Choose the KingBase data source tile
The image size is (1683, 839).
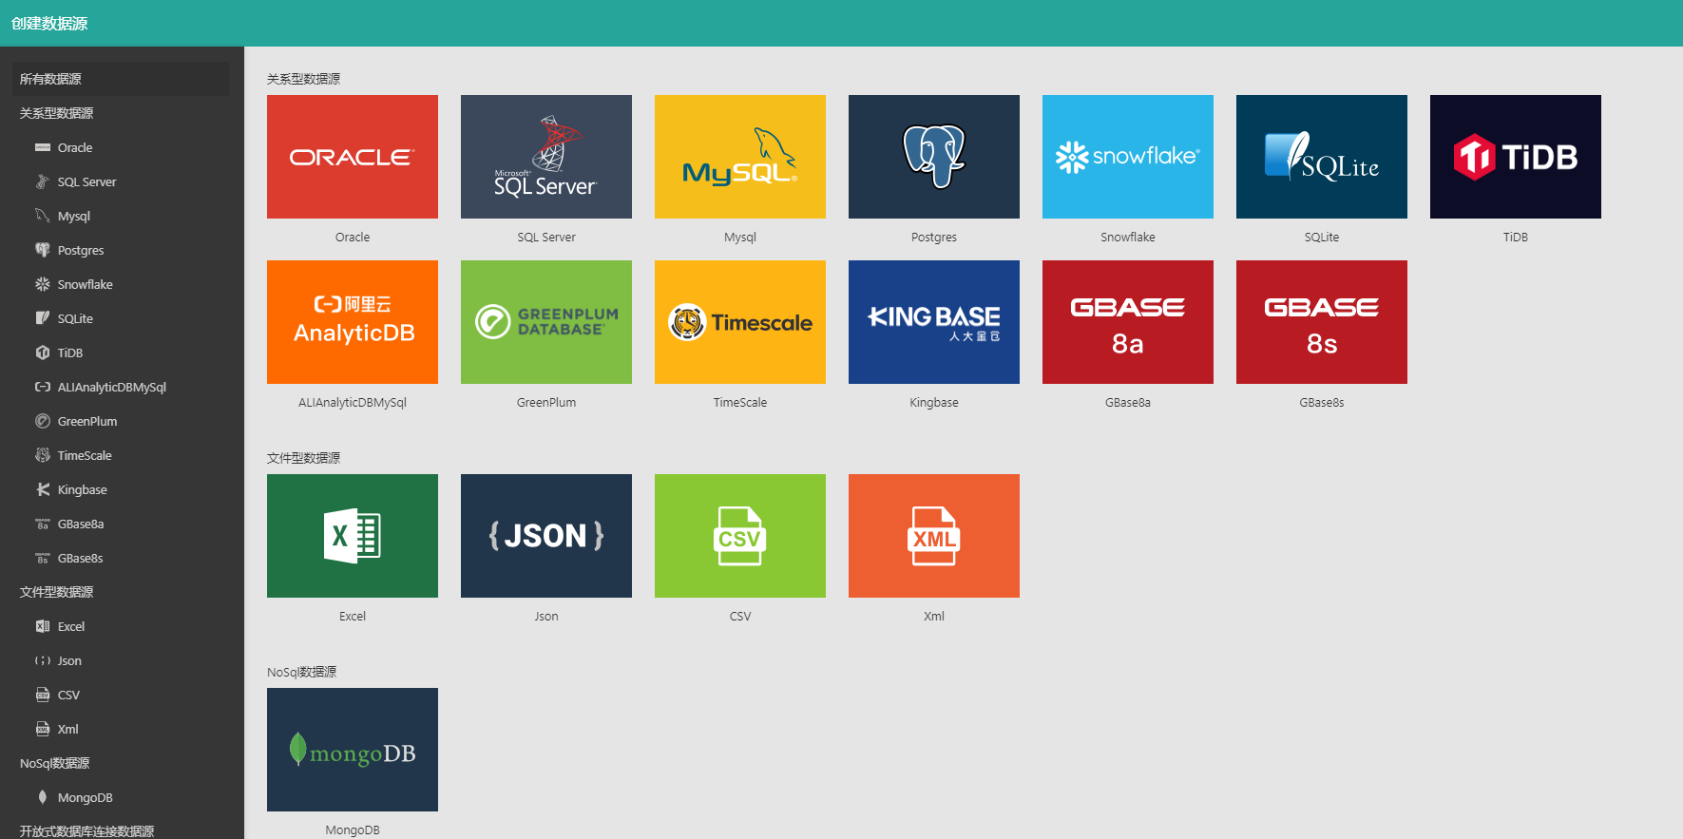934,322
